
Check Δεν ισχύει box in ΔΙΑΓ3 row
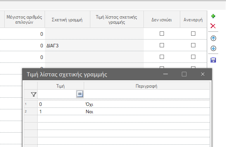pos(162,45)
